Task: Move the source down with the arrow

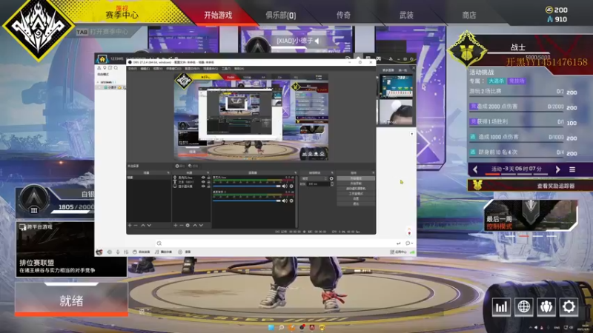Action: (201, 225)
